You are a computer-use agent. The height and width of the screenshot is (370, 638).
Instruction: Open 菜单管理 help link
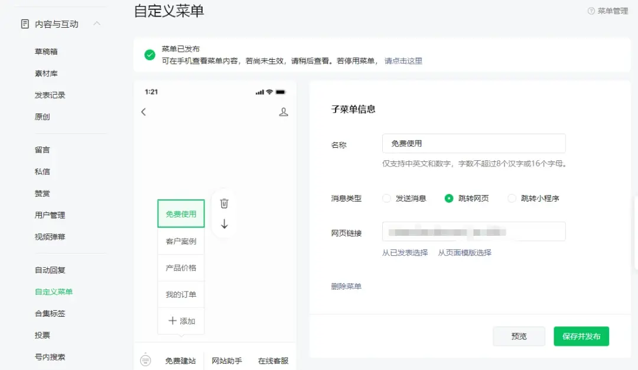coord(613,11)
